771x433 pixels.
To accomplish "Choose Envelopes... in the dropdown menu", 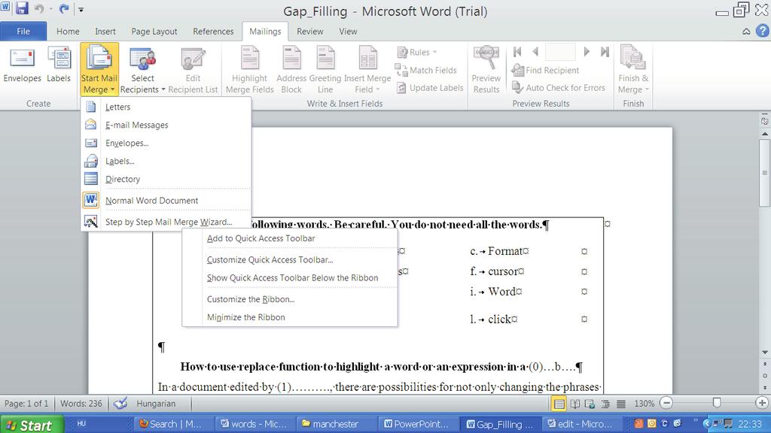I will tap(166, 143).
